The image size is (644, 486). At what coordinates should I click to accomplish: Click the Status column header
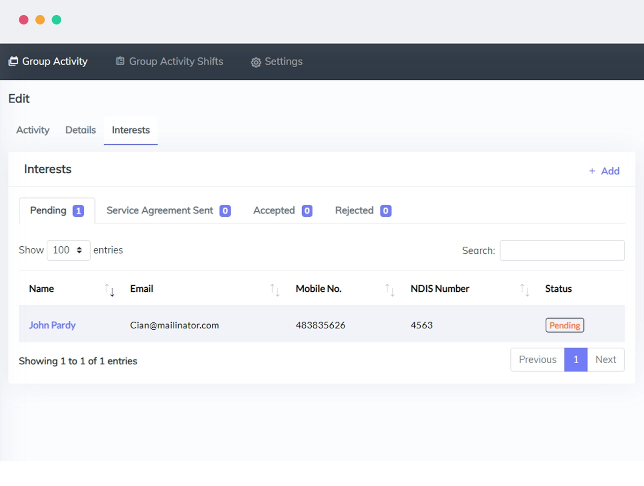pos(559,289)
